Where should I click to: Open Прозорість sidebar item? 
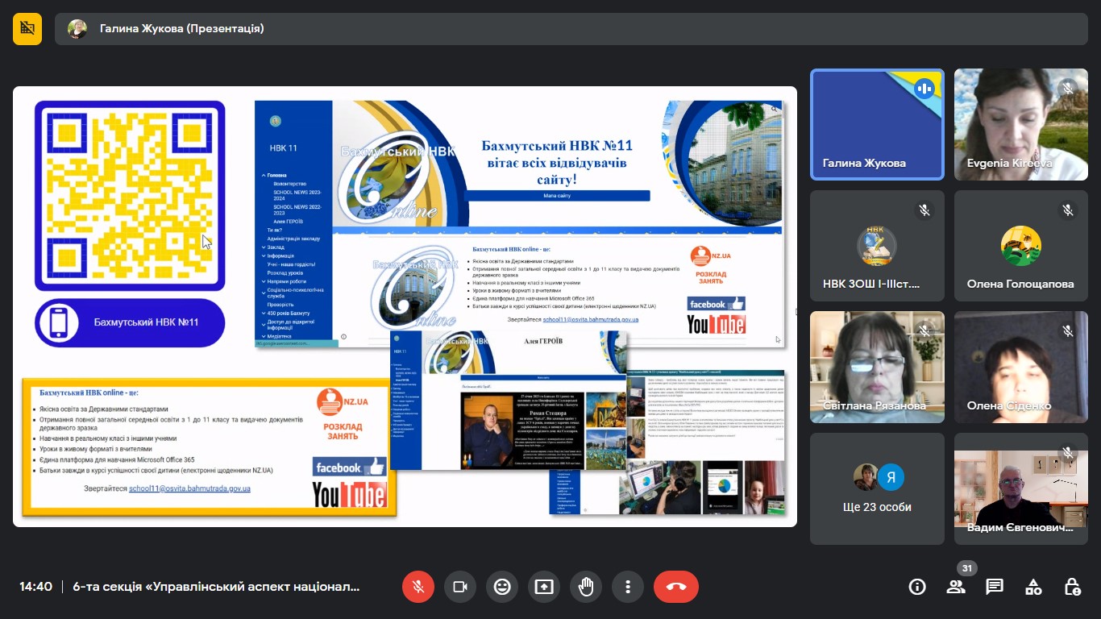280,305
